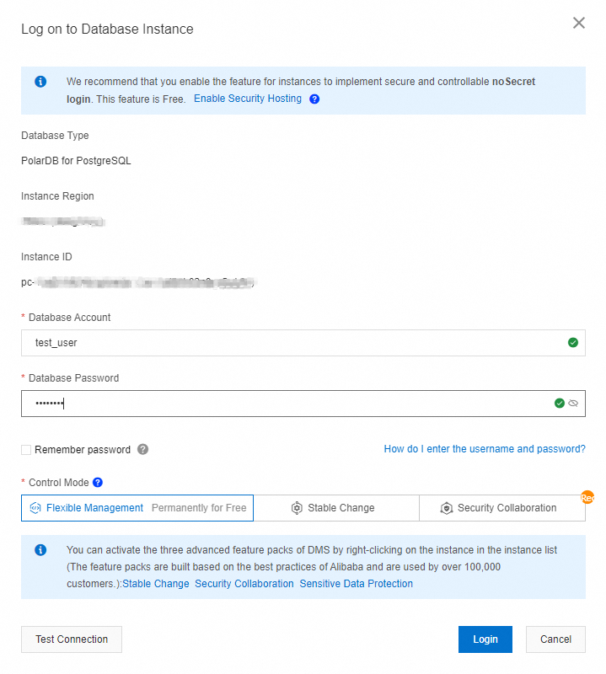Click the info icon in the feature packs notice
Image resolution: width=606 pixels, height=674 pixels.
[40, 550]
